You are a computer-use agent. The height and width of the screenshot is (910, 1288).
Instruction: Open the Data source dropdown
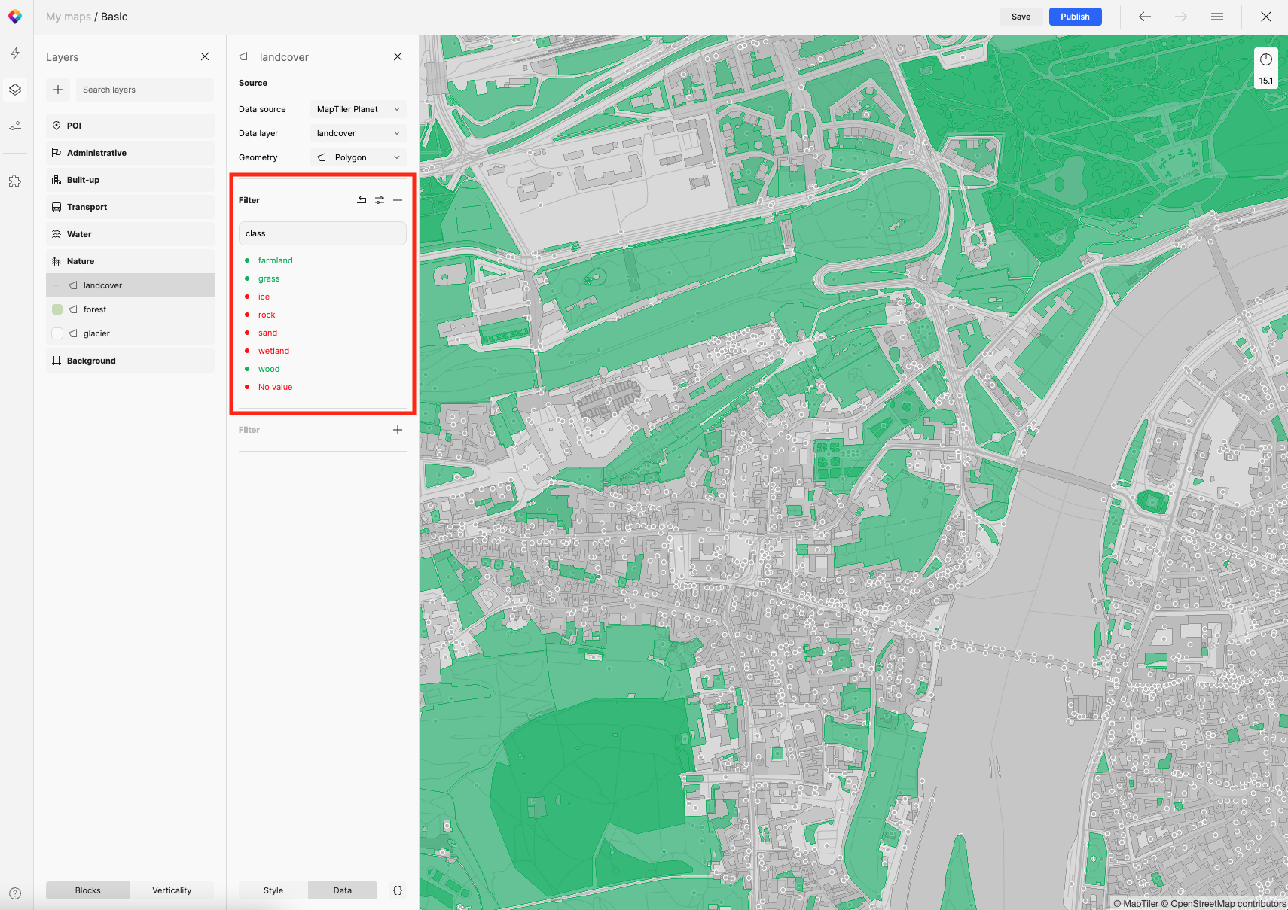[358, 109]
